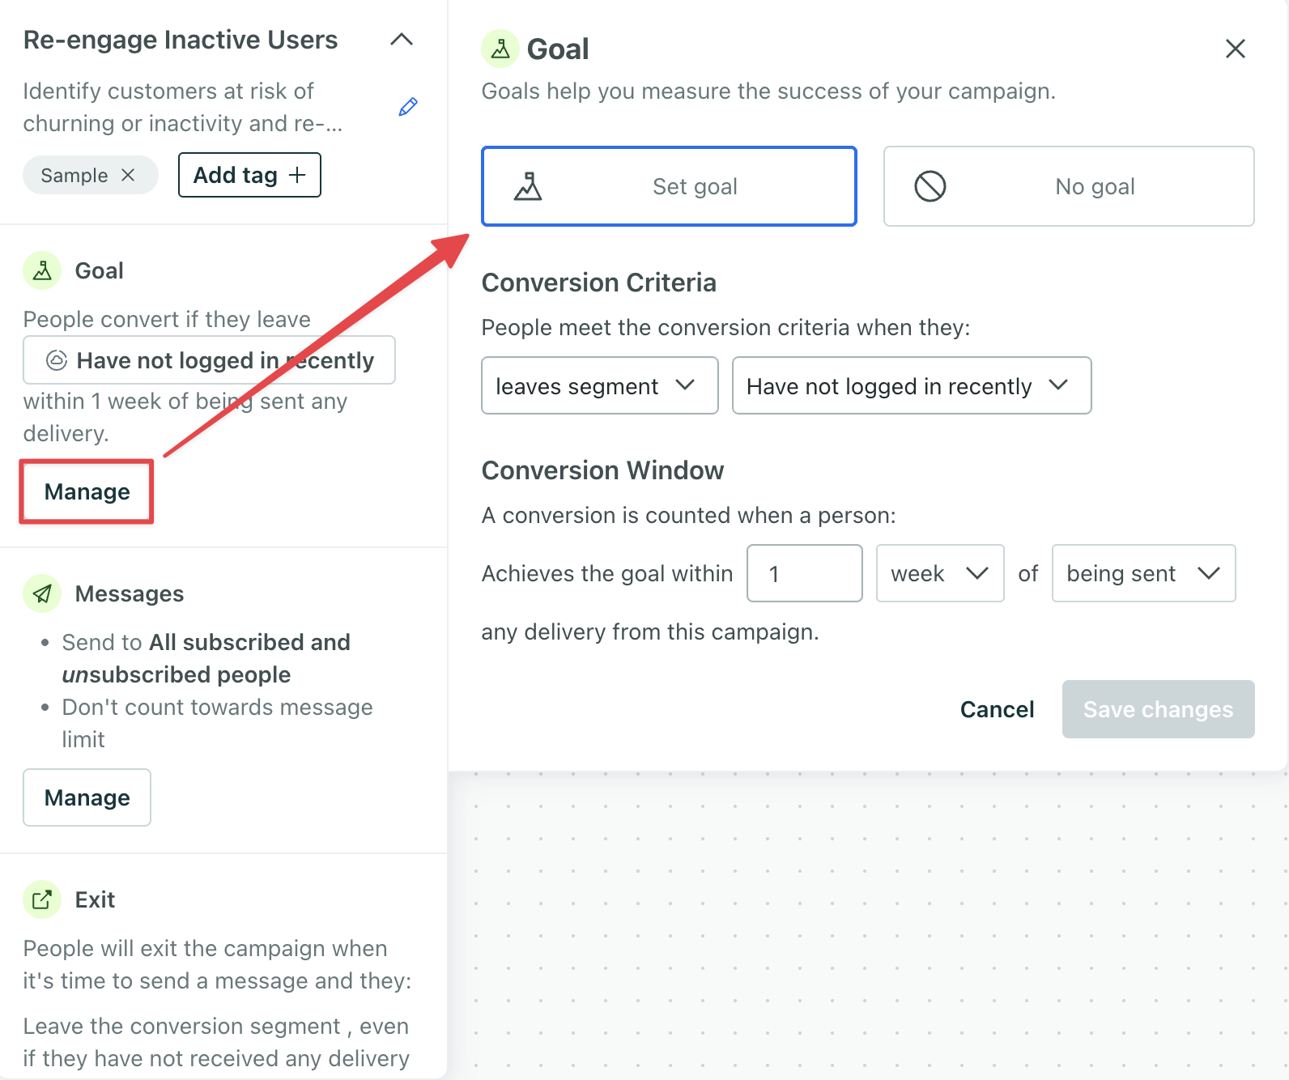Click the green Goal icon in sidebar

click(x=42, y=270)
